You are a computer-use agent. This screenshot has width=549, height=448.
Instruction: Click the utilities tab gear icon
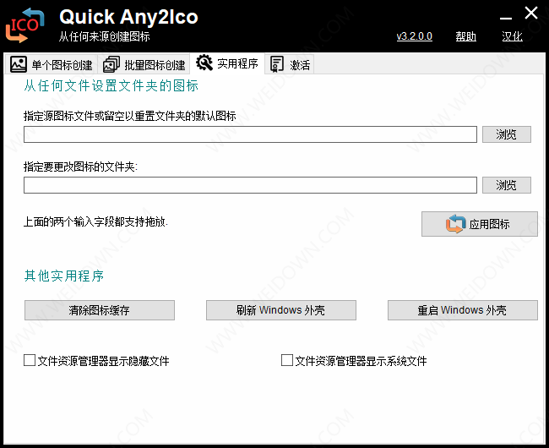click(204, 63)
